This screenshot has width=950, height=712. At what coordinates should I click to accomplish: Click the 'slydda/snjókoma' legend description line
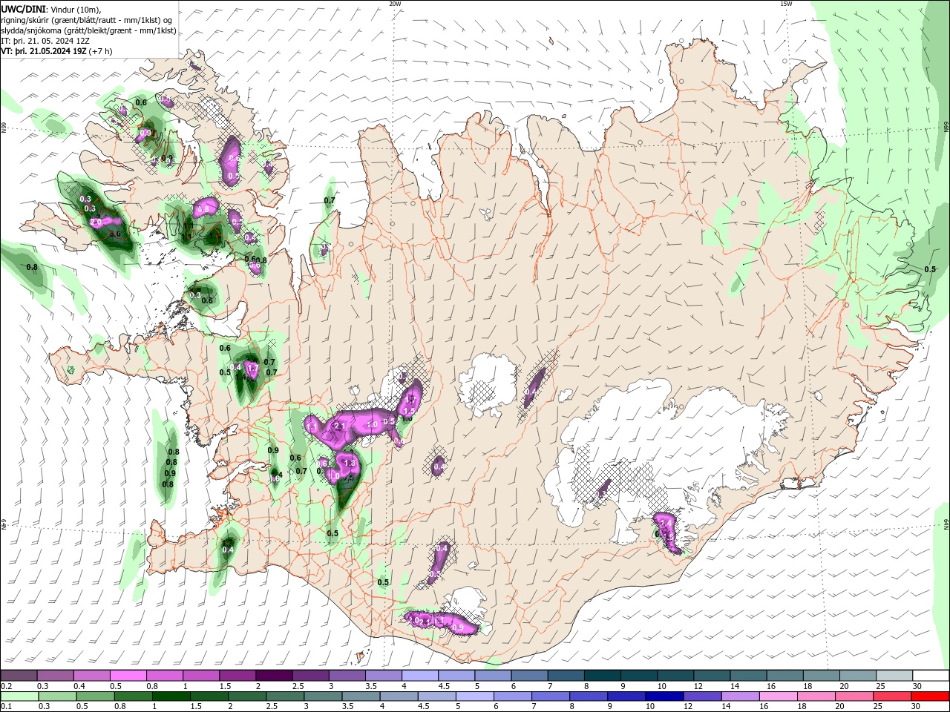tap(88, 30)
